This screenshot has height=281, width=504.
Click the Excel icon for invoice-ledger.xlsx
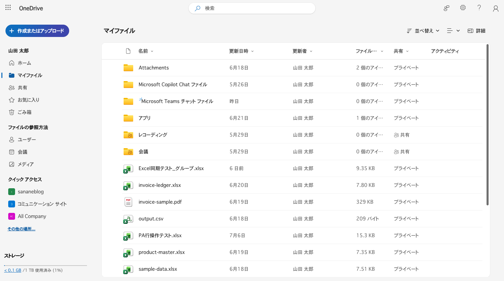[x=128, y=185]
